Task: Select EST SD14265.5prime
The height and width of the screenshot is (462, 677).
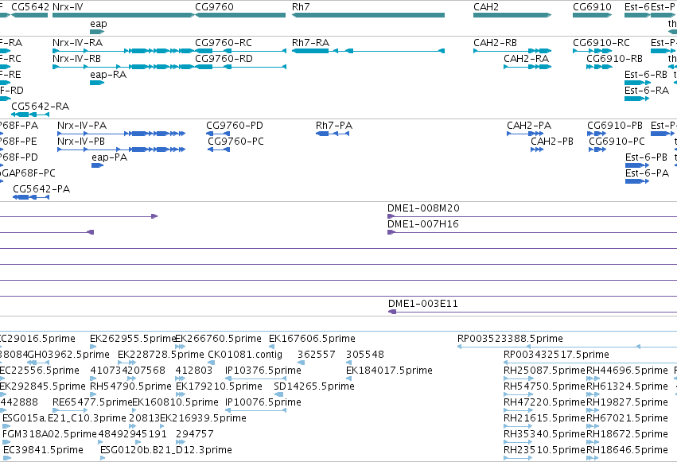Action: [x=279, y=394]
